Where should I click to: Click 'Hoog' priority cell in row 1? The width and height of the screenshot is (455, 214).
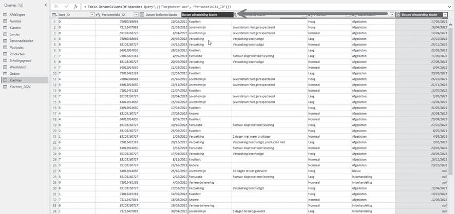[329, 22]
